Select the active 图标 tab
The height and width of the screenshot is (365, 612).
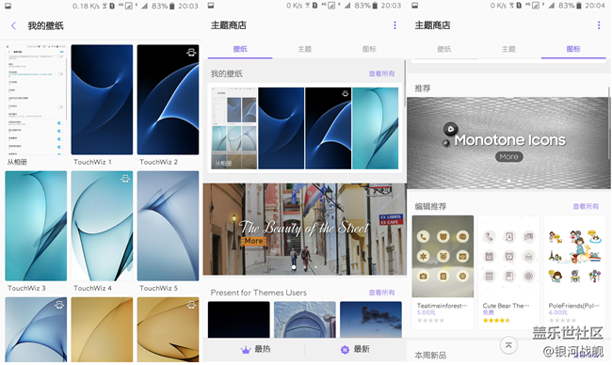[573, 49]
